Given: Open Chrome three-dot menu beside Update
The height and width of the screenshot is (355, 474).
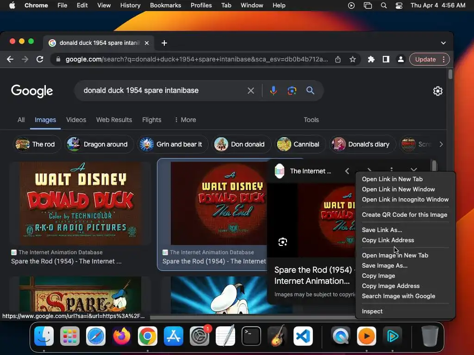Looking at the screenshot, I should (443, 59).
